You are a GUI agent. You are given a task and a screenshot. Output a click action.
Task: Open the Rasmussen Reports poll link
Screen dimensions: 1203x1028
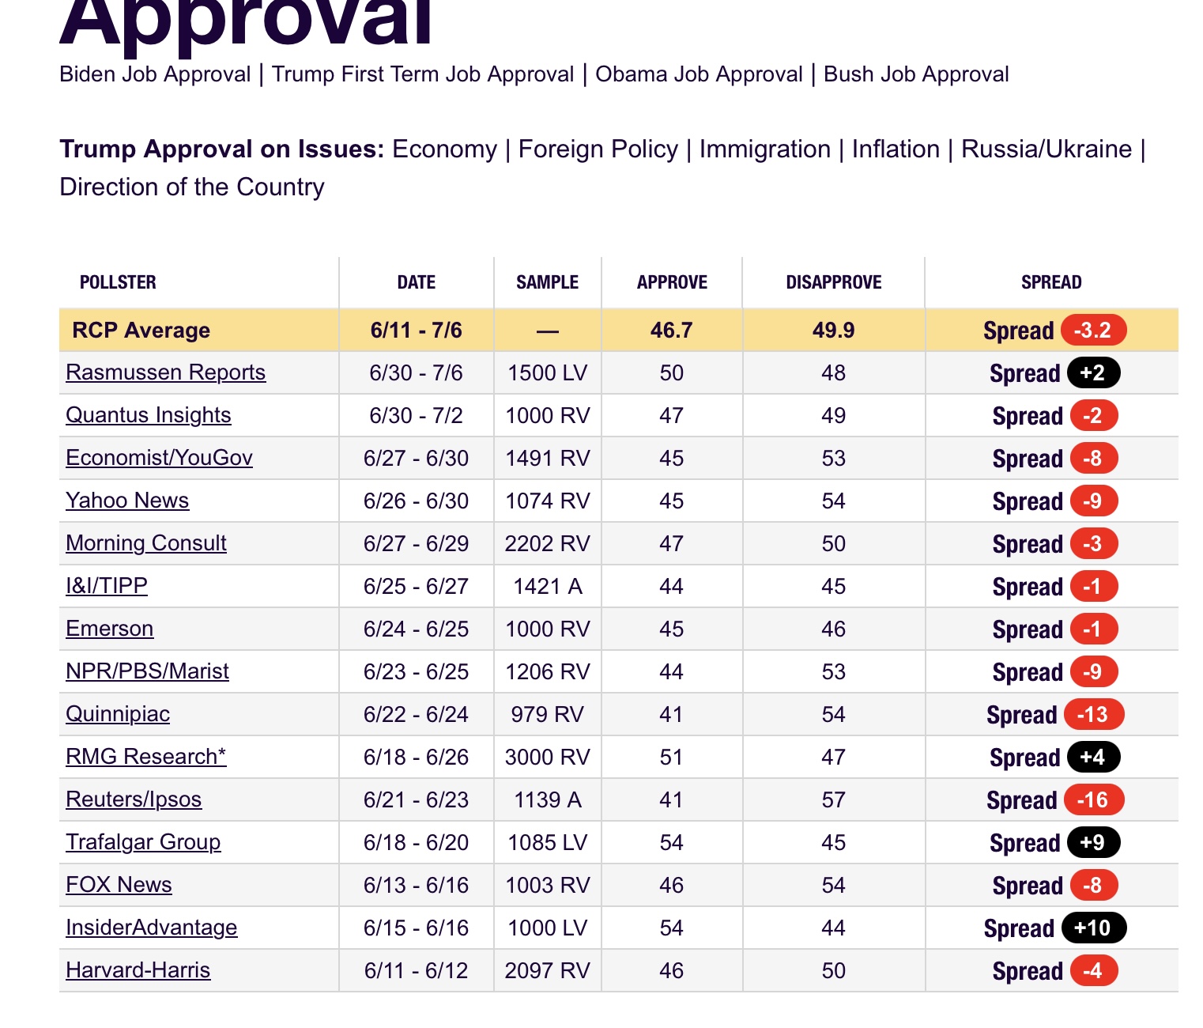click(x=166, y=372)
